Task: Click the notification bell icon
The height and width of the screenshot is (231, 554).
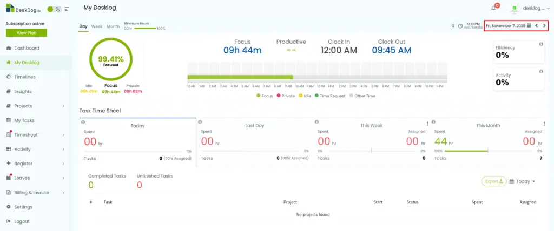Action: pos(493,8)
